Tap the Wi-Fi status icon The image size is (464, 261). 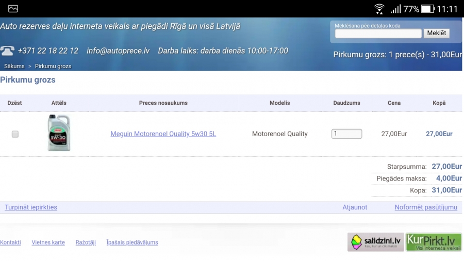[x=379, y=9]
